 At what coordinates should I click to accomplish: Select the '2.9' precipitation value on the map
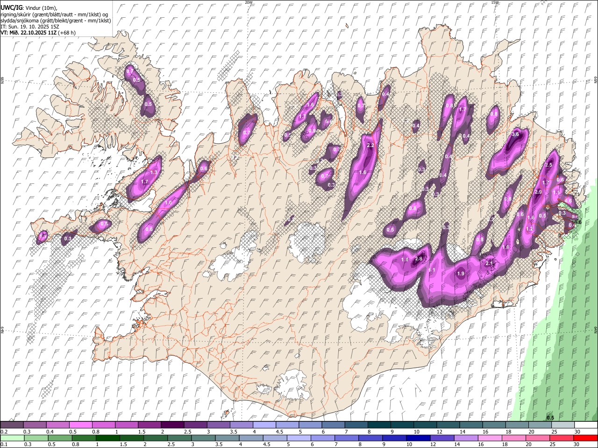538,192
